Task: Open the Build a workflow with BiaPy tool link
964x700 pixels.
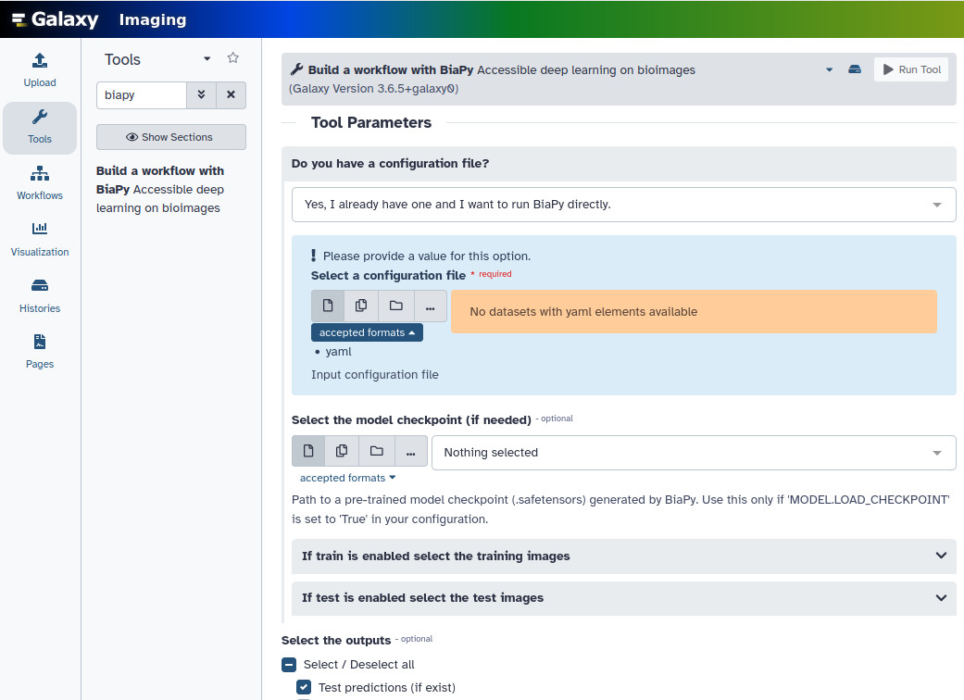Action: point(160,189)
